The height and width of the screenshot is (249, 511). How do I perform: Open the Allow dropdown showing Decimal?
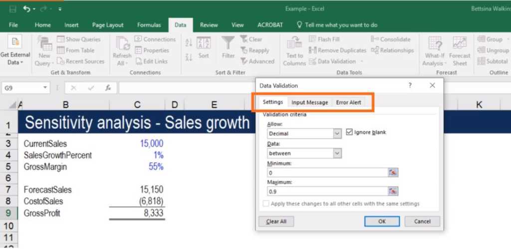pos(304,134)
